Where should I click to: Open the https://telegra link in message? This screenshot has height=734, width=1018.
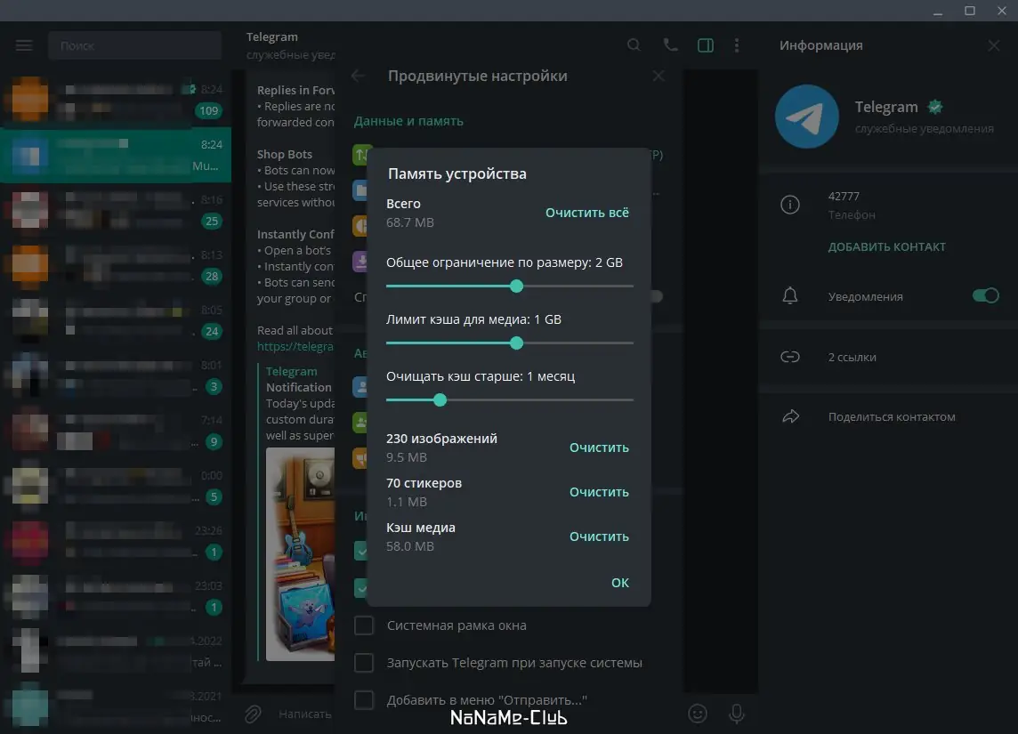pos(295,347)
